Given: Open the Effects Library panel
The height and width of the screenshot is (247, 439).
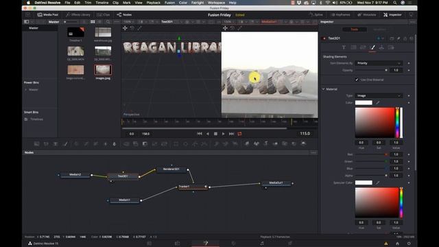Looking at the screenshot, I should (x=78, y=14).
